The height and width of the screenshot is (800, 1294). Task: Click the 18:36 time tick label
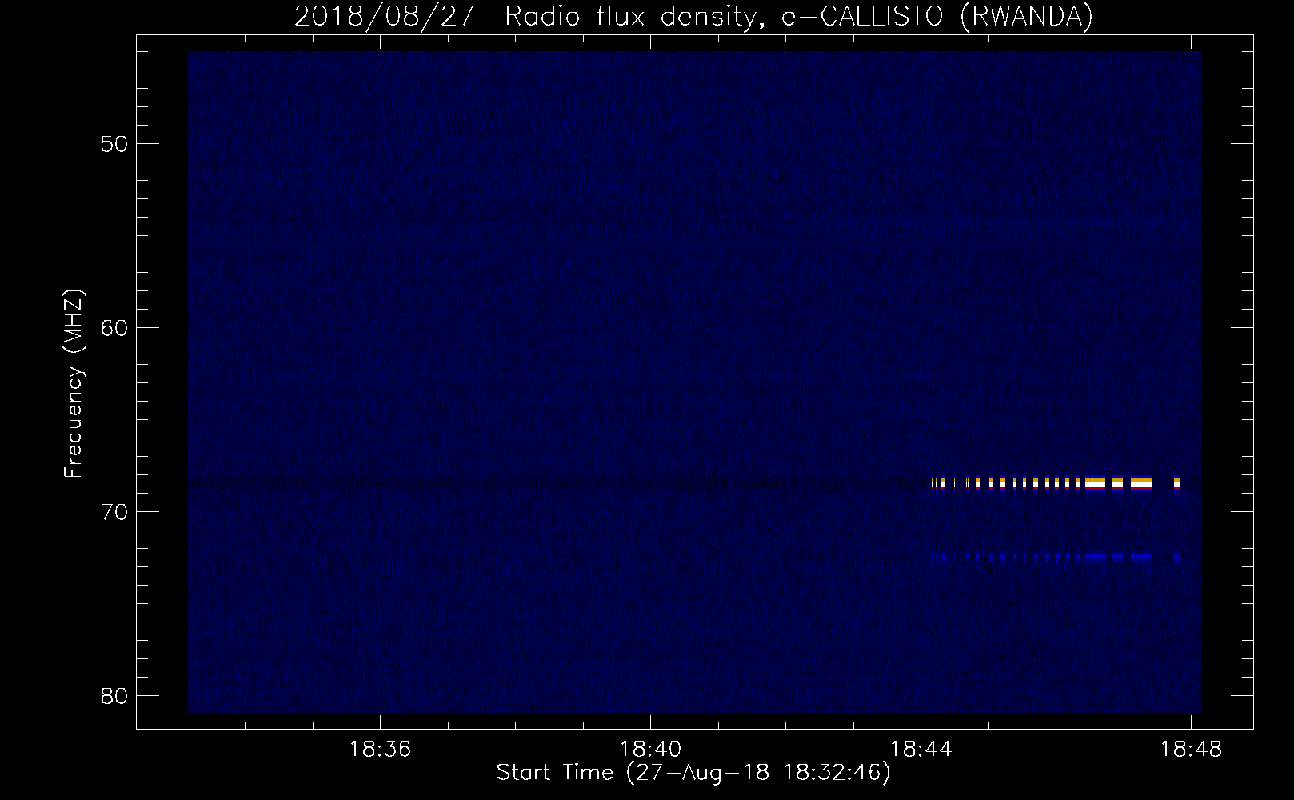point(381,750)
